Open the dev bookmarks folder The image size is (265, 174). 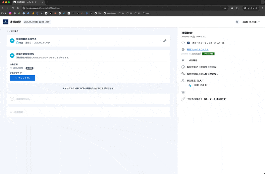point(146,13)
